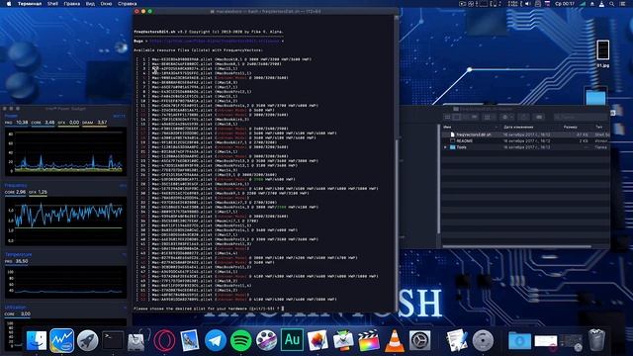Open the Trash in the dock

[x=596, y=340]
